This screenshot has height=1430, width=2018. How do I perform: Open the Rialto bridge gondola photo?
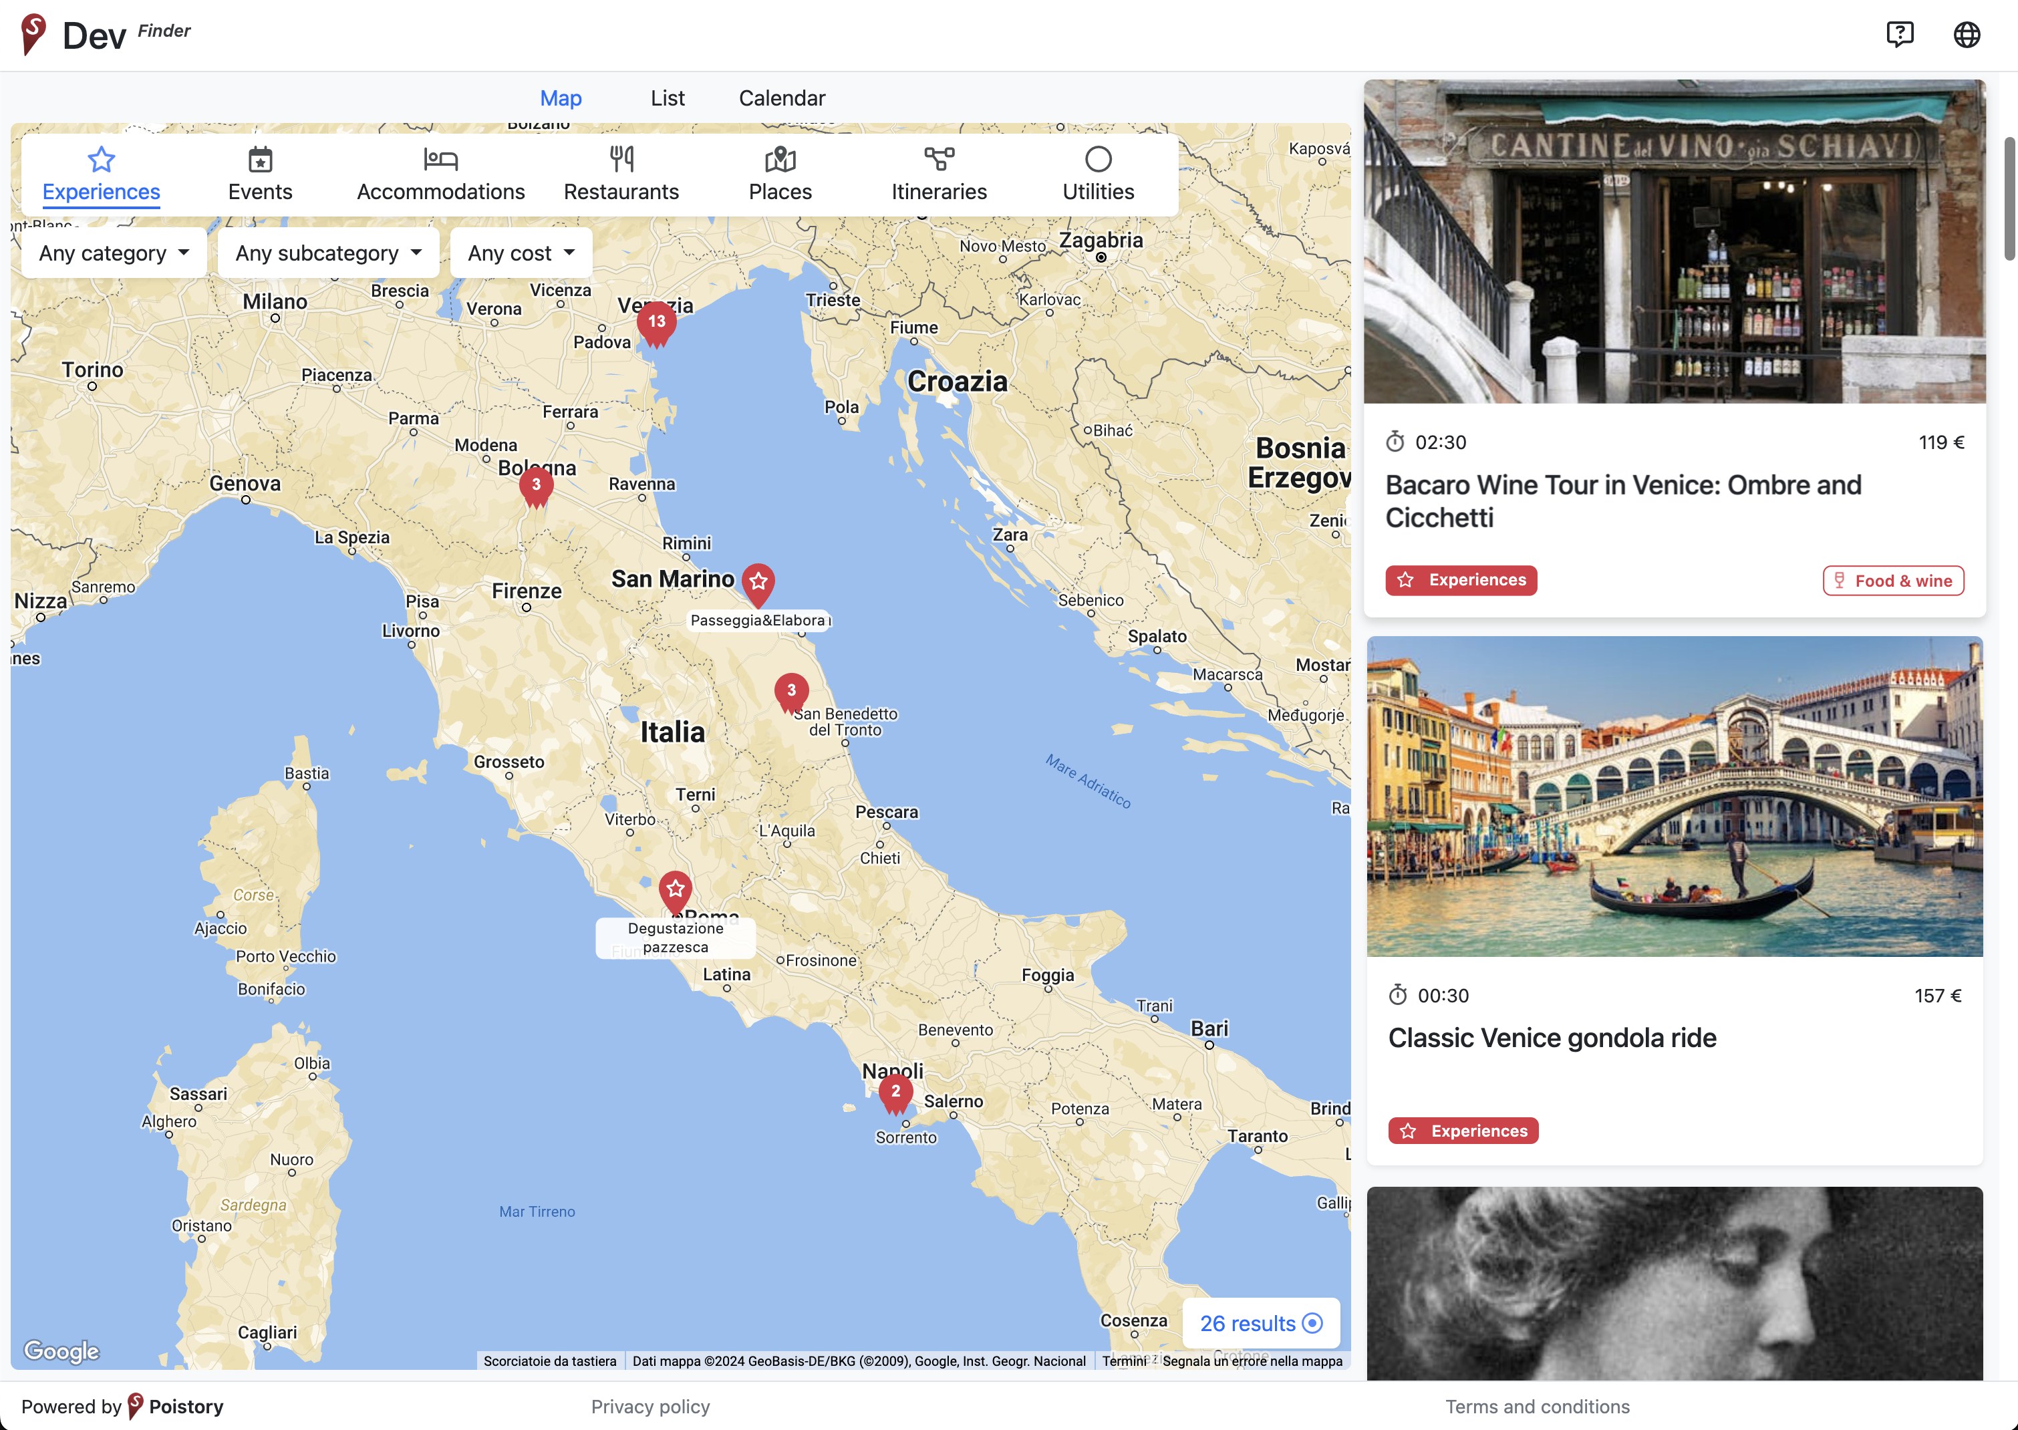(x=1675, y=797)
